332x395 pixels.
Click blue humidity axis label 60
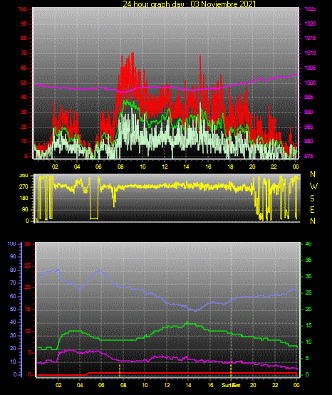tap(13, 296)
